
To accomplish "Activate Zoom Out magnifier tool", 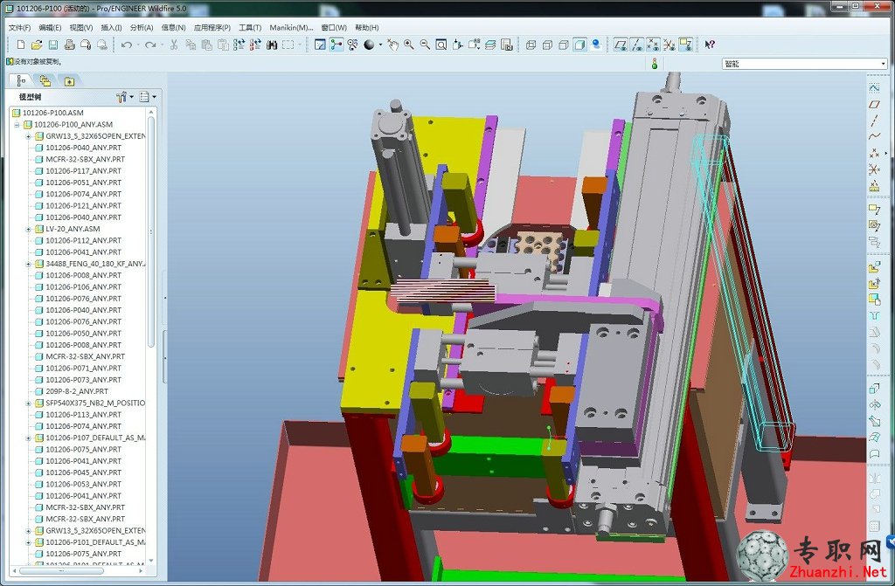I will [x=426, y=45].
